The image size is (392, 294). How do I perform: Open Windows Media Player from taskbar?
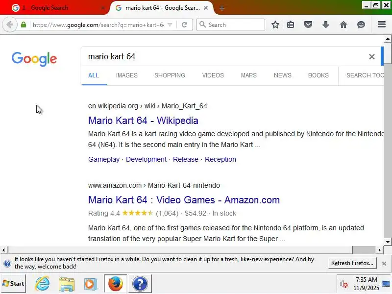91,284
